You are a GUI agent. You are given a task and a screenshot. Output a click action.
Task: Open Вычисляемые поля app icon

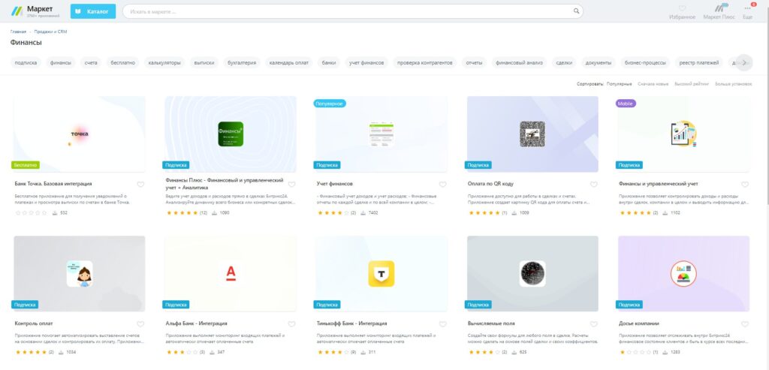(x=532, y=273)
